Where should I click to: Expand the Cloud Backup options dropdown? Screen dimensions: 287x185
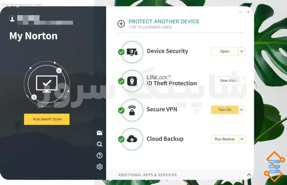click(x=241, y=139)
